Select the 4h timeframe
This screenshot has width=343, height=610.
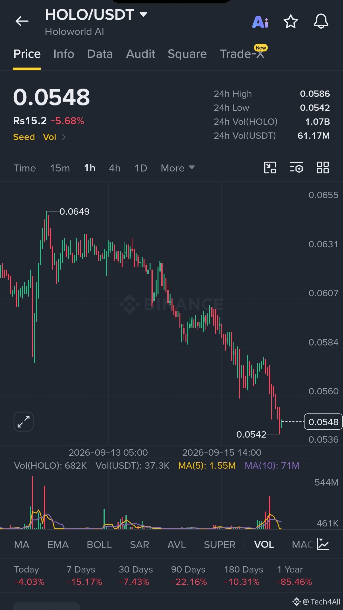click(x=115, y=168)
